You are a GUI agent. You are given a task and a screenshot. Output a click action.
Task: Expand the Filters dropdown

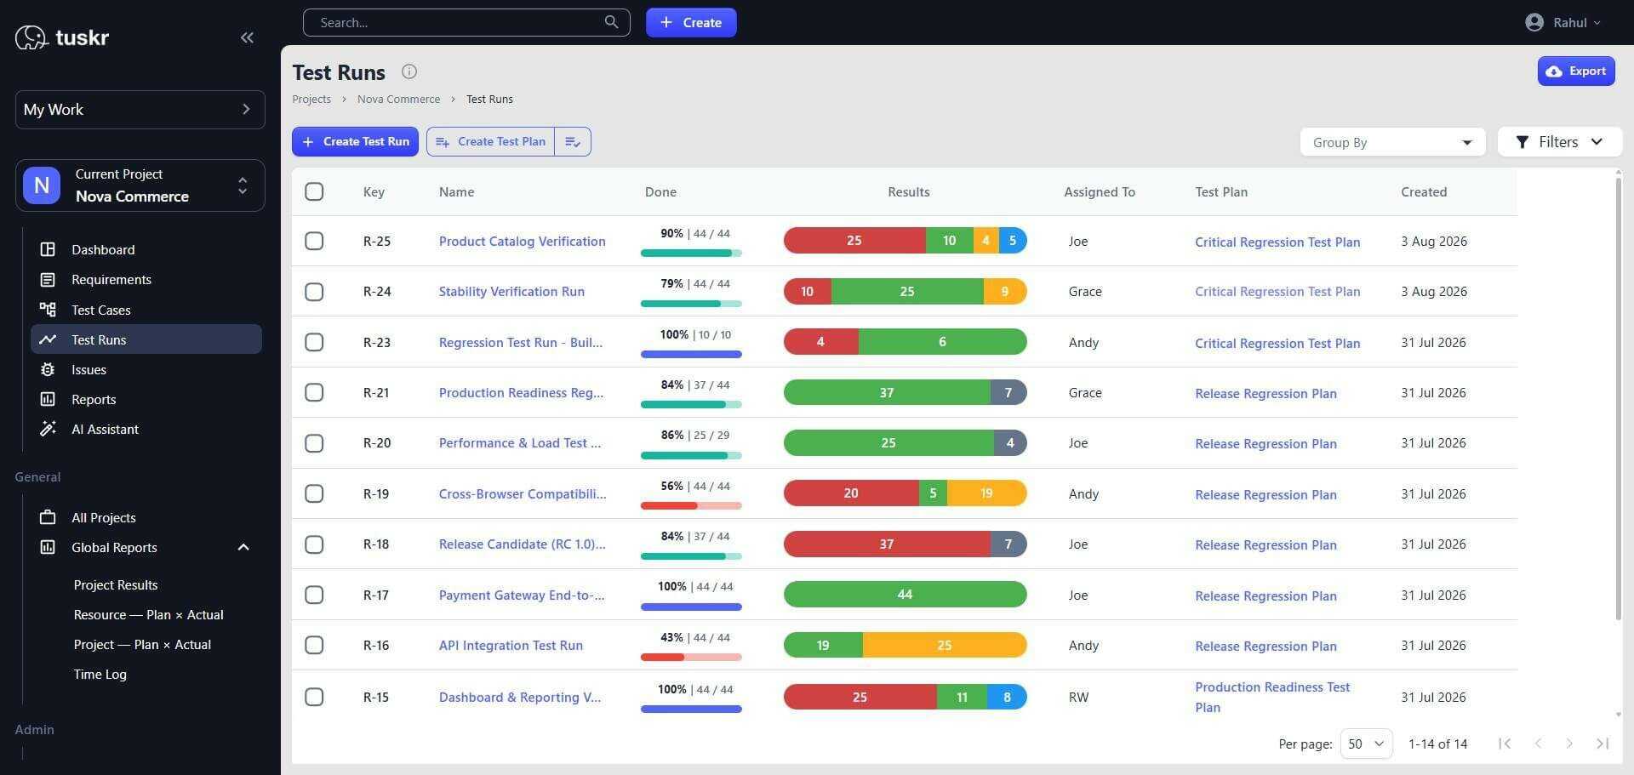1559,142
